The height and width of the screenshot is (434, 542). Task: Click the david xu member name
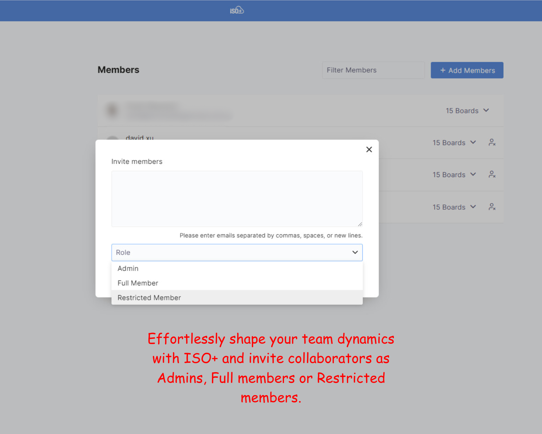pos(139,137)
